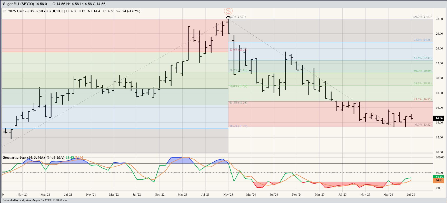Click the green 33.43 value in the stochastic legend

[70, 157]
